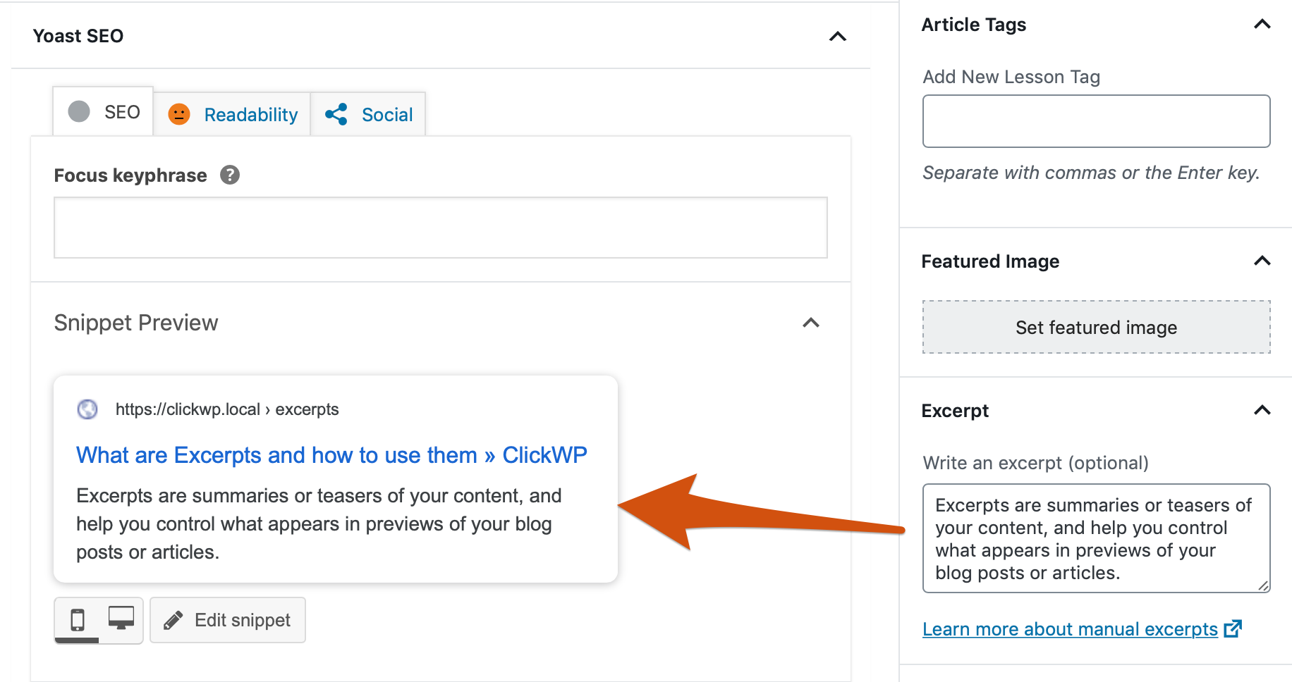Collapse the Excerpt panel
This screenshot has height=682, width=1292.
tap(1262, 410)
